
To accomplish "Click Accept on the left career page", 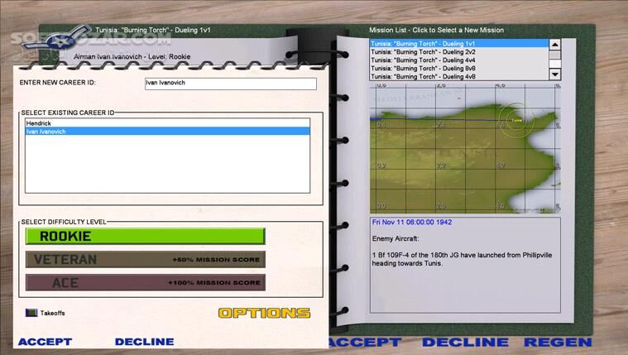I will pyautogui.click(x=45, y=341).
